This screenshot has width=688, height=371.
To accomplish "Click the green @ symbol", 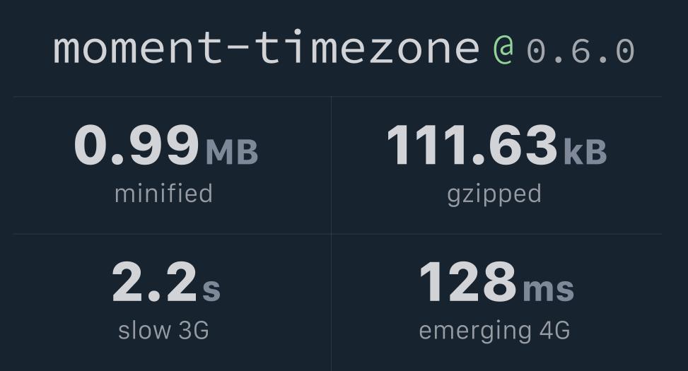I will (503, 49).
